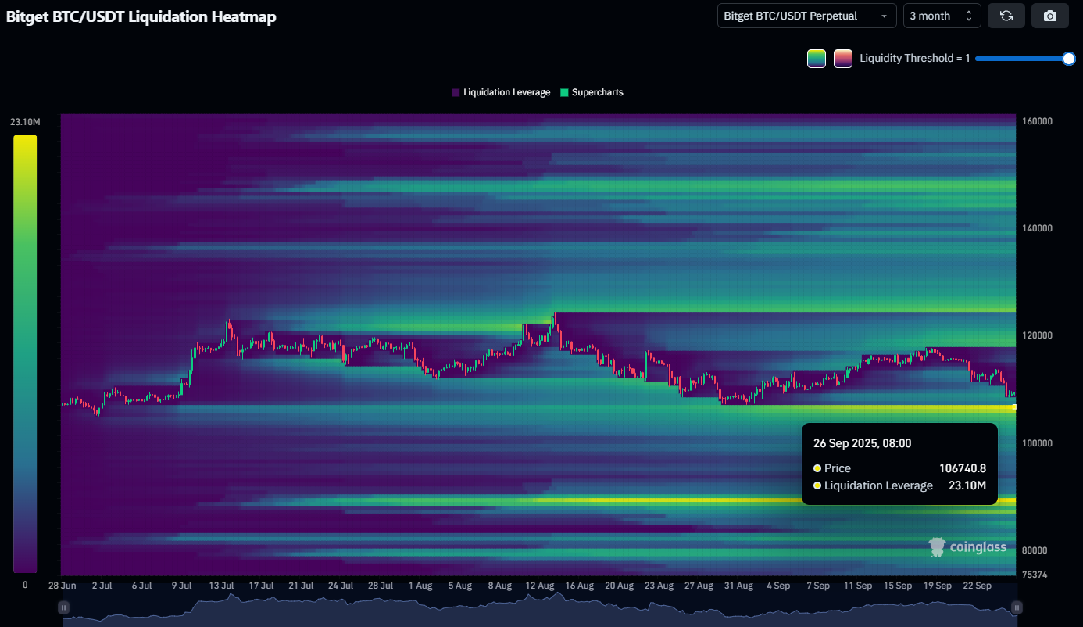Click left pause-style handle of range bar

[63, 607]
